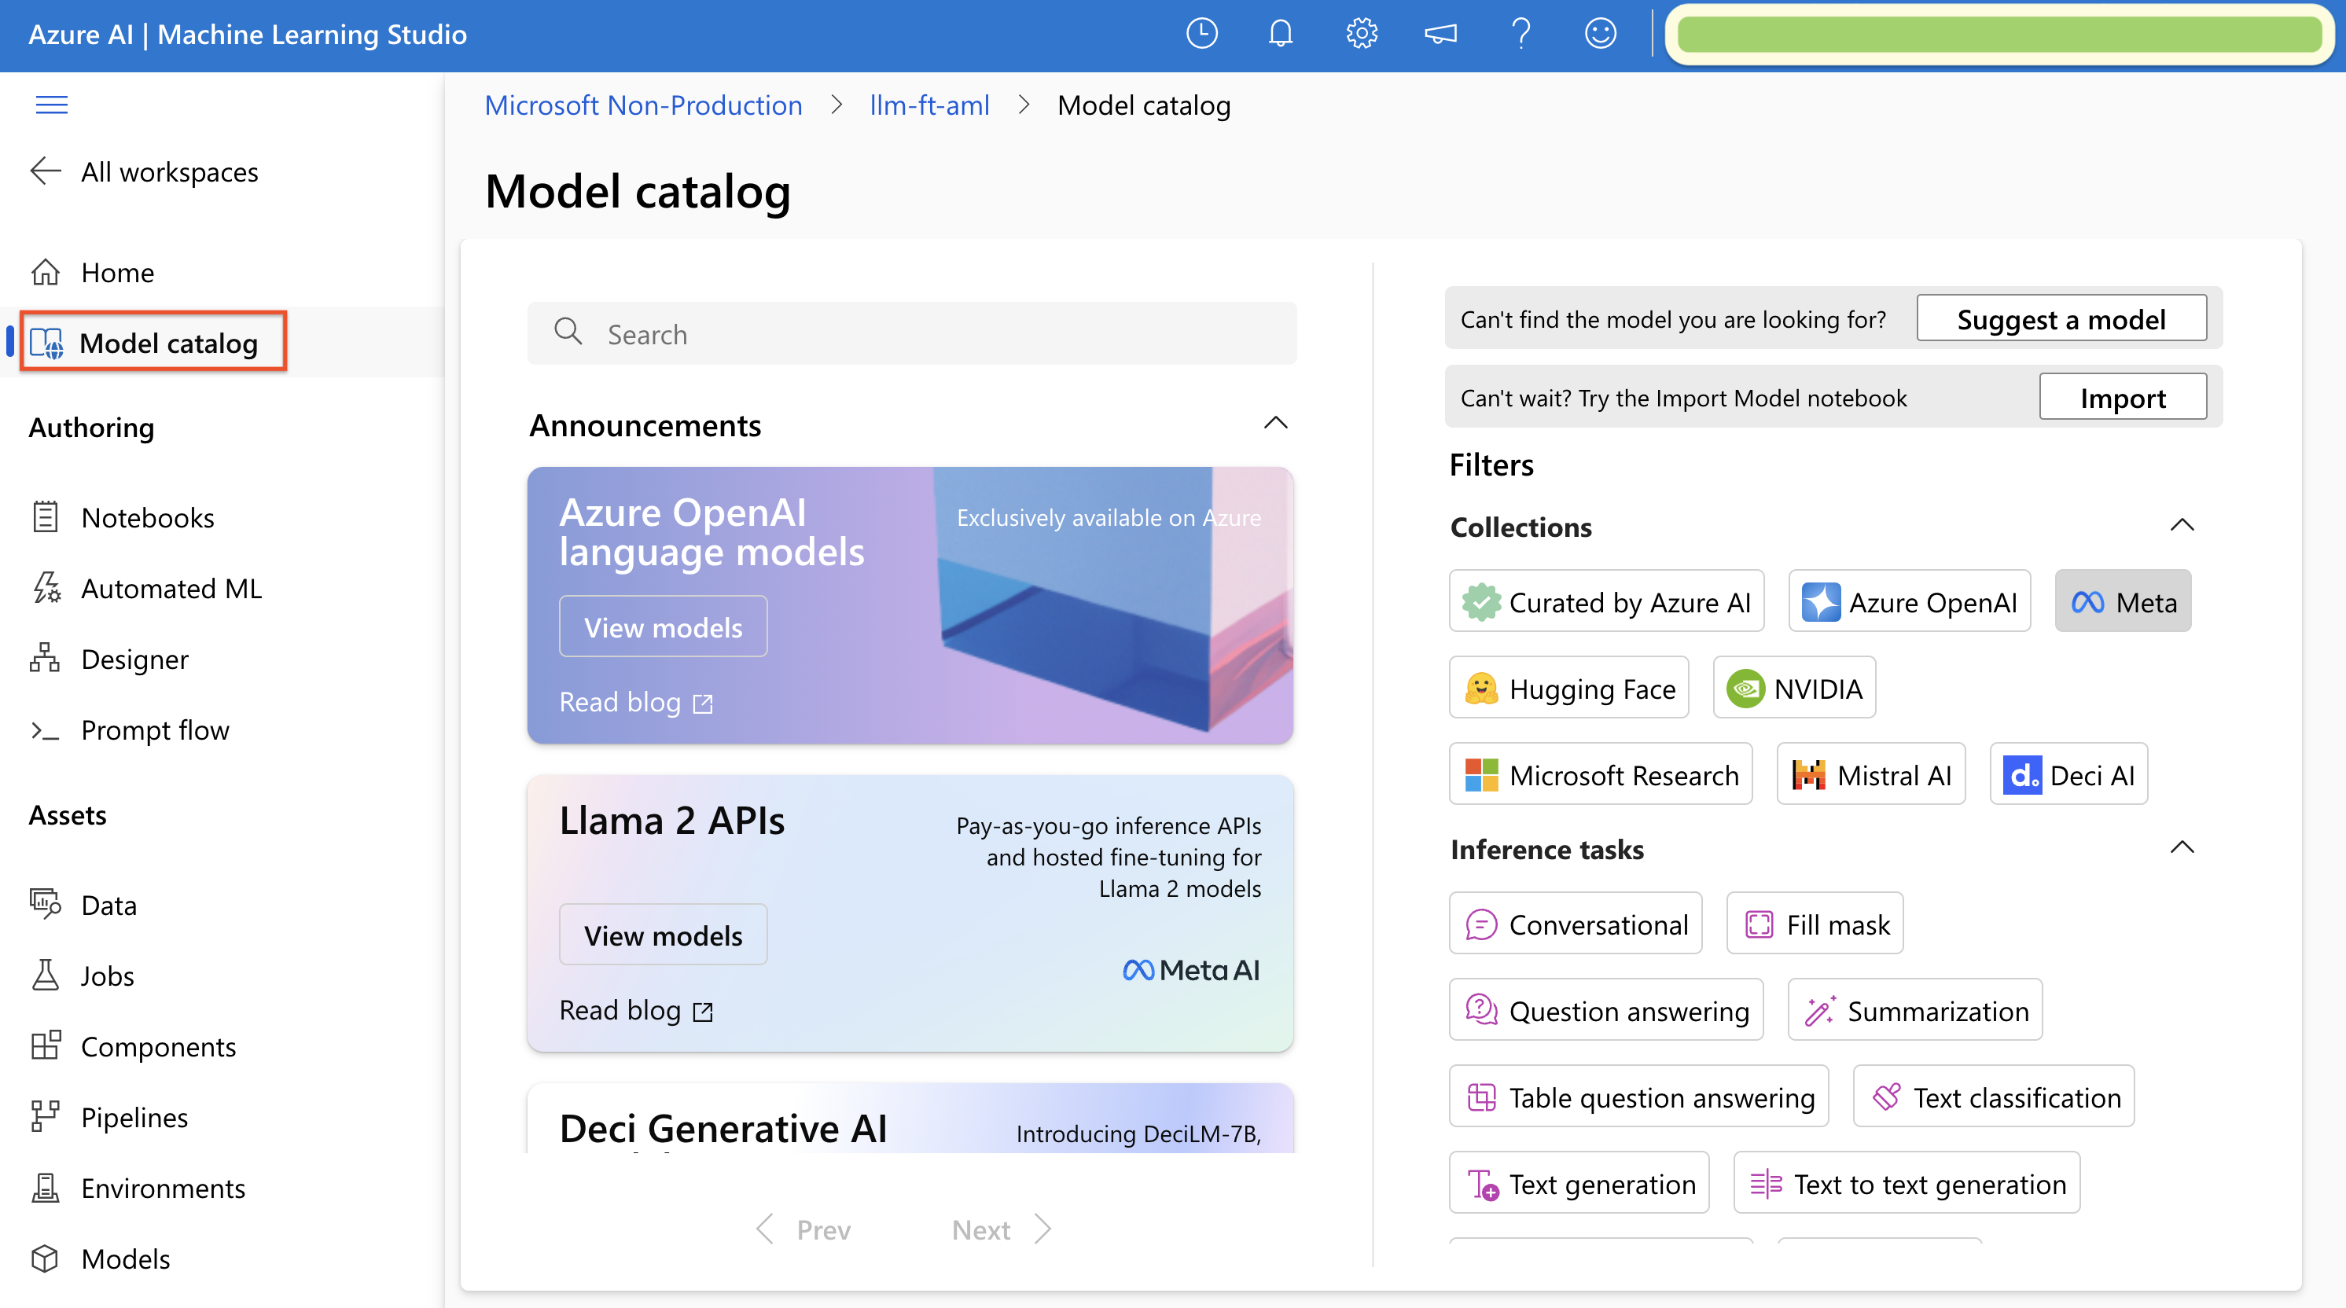Go to Next announcements page
This screenshot has height=1308, width=2346.
coord(1001,1229)
